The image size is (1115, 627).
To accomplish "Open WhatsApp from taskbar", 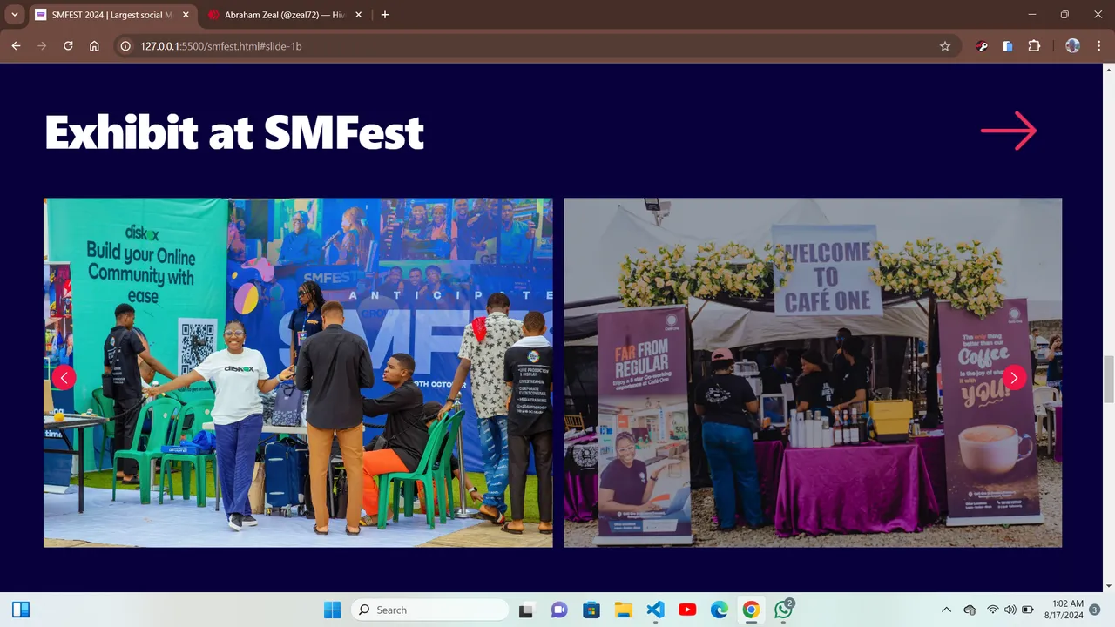I will [x=783, y=610].
